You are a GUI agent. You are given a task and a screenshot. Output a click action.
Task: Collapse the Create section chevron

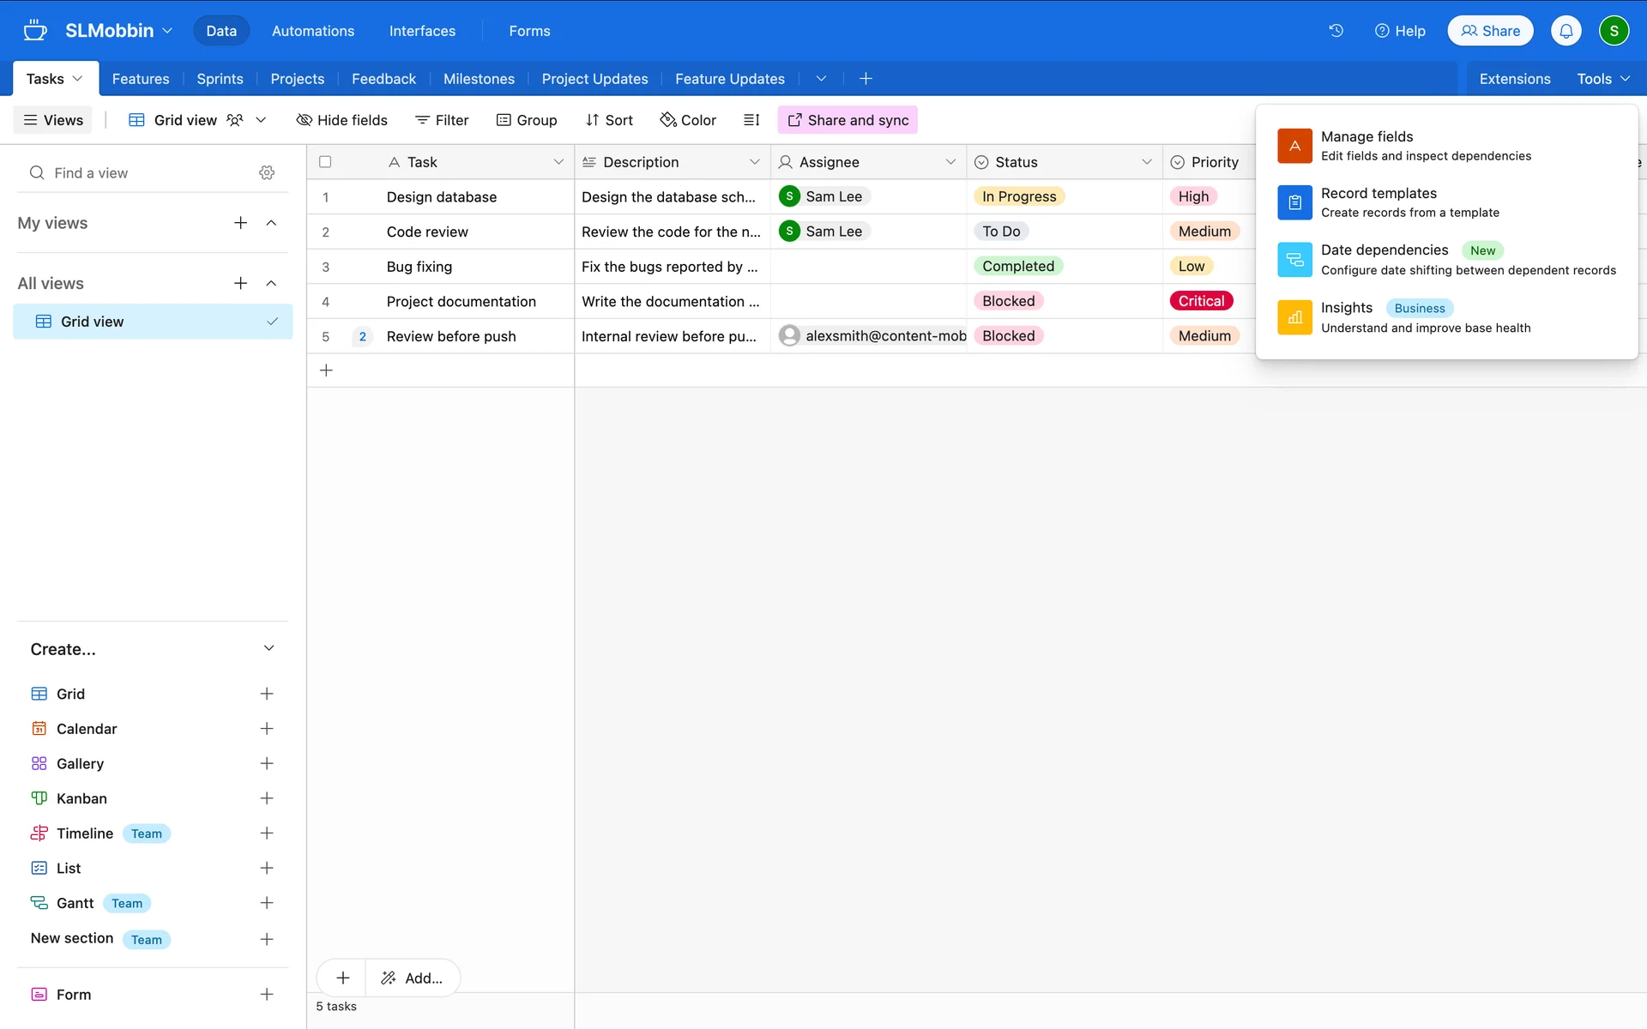[268, 649]
